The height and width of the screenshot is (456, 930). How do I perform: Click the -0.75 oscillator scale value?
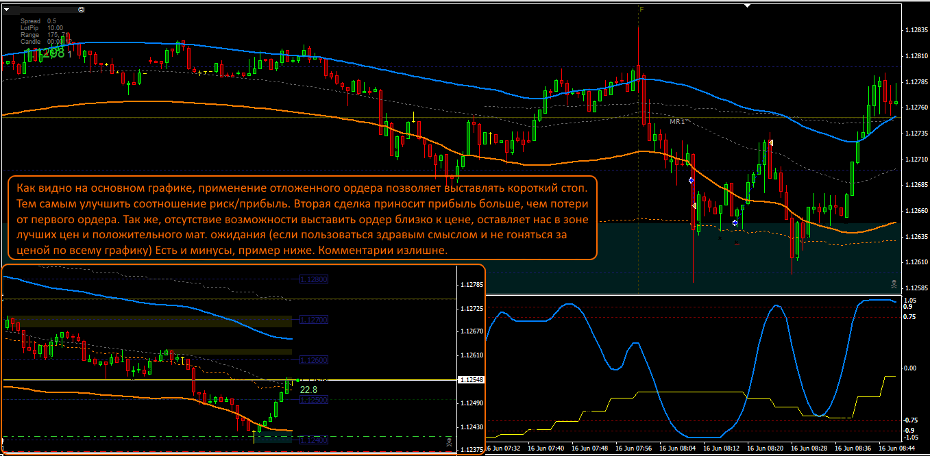point(909,420)
